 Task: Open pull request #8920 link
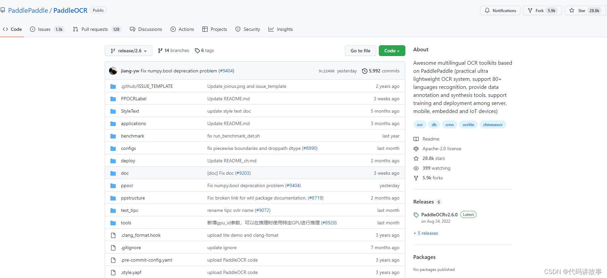click(329, 223)
